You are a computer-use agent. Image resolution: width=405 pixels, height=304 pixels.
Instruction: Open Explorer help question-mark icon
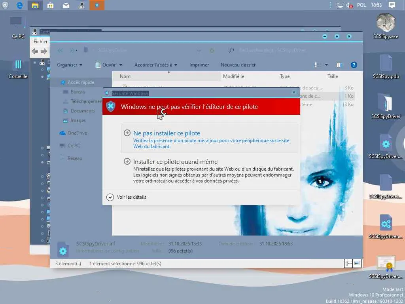pos(354,65)
